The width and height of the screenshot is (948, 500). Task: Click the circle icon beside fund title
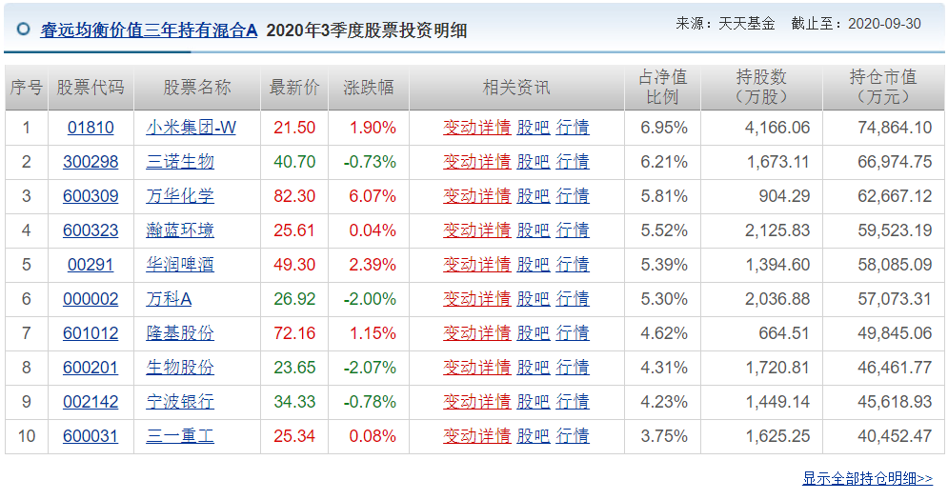click(x=22, y=29)
